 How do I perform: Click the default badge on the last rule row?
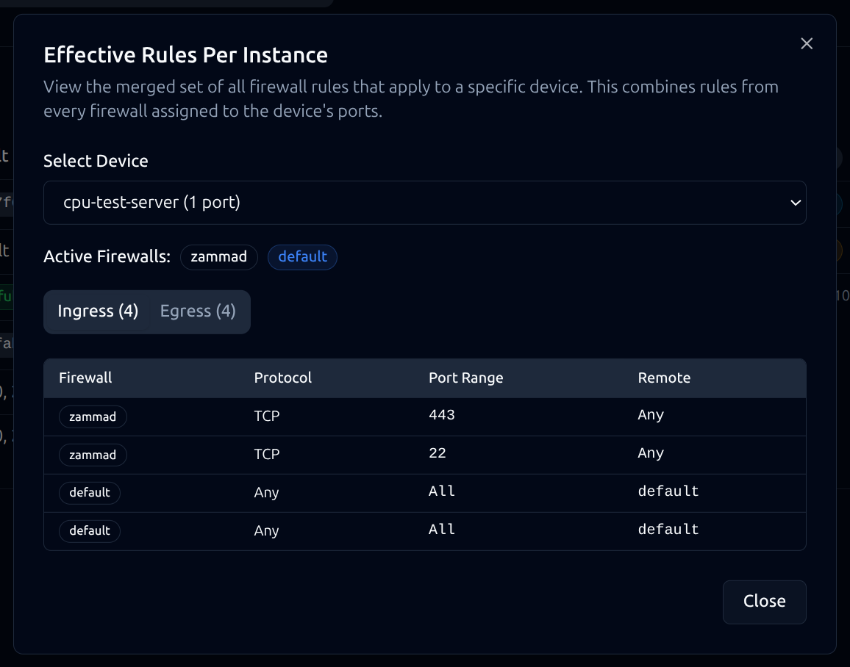tap(89, 531)
